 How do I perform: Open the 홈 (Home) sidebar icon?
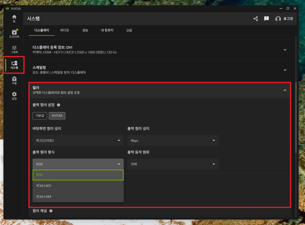(x=14, y=18)
